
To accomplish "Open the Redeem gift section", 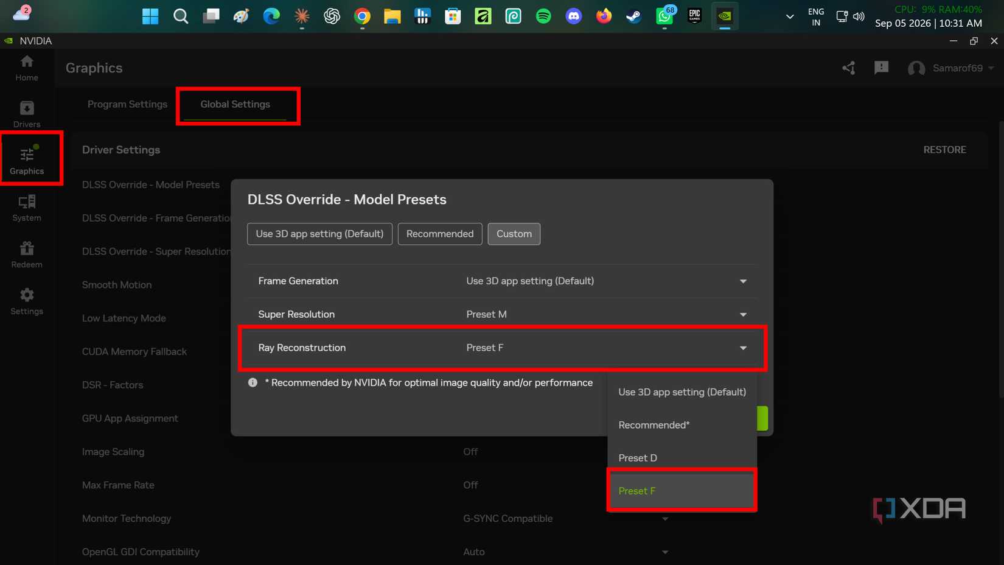I will point(27,254).
